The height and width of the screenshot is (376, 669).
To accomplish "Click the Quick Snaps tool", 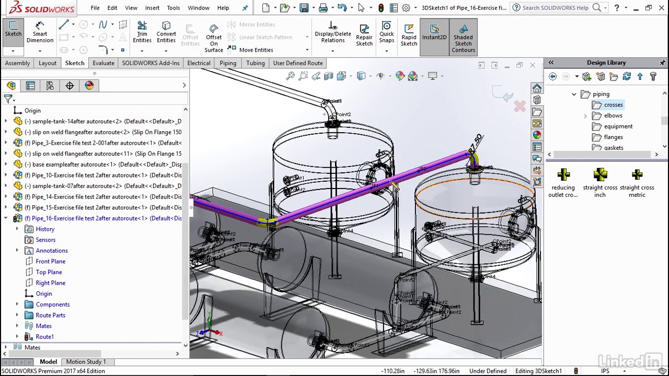I will 387,32.
